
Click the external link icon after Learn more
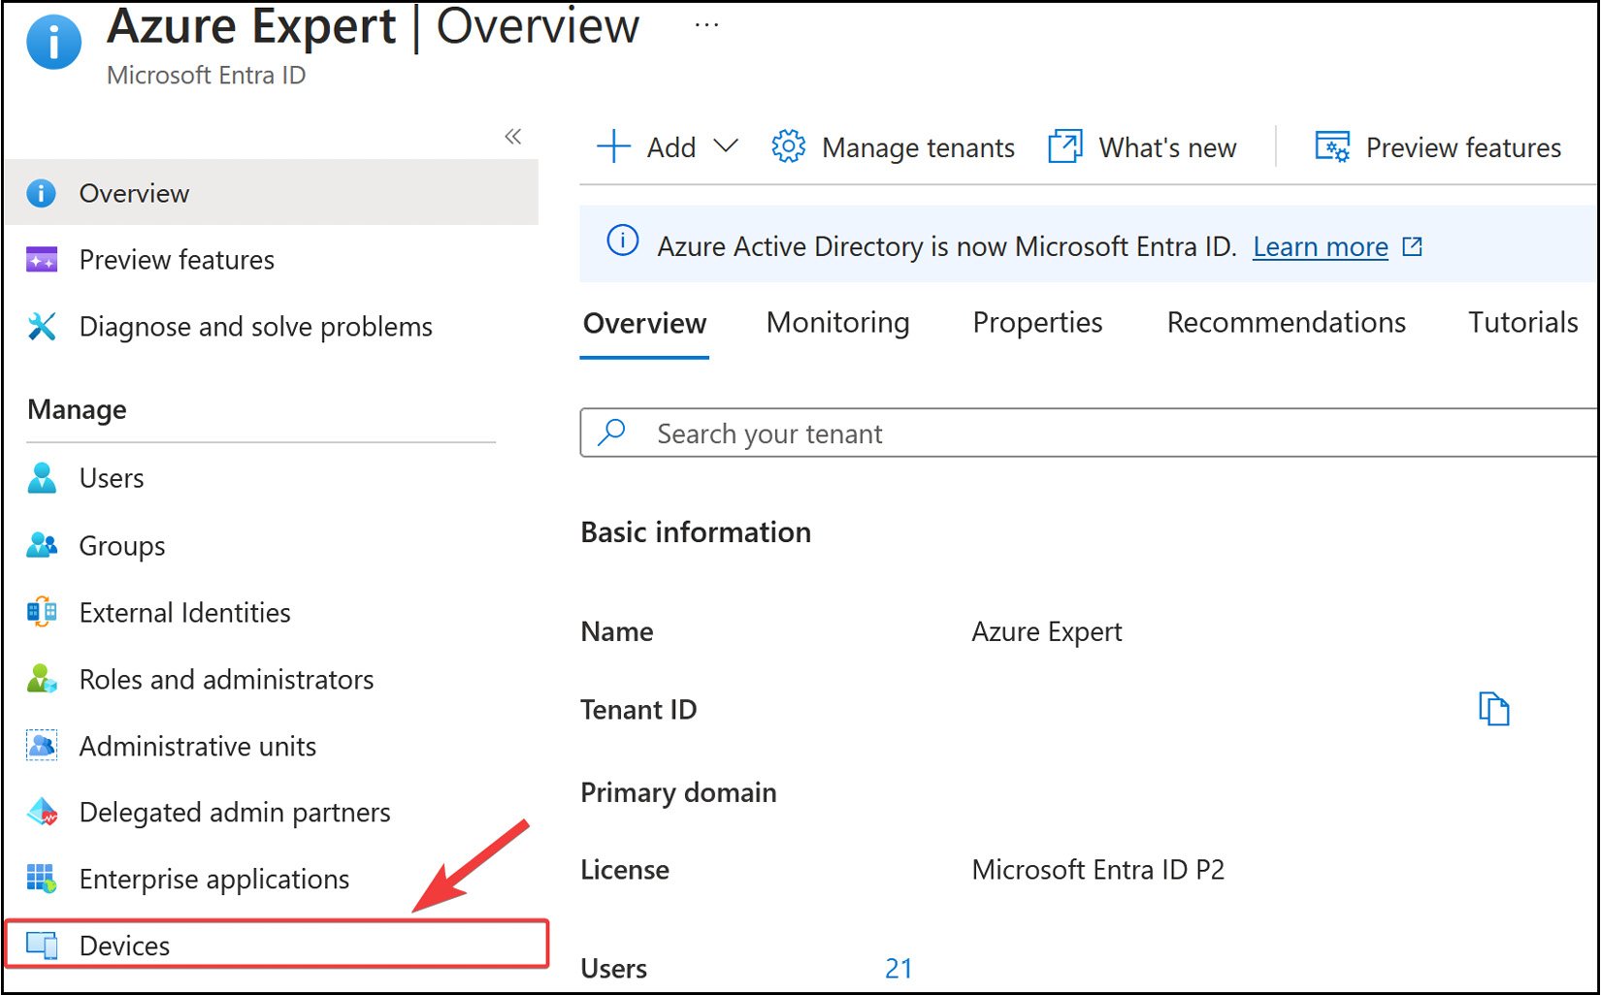(x=1413, y=246)
